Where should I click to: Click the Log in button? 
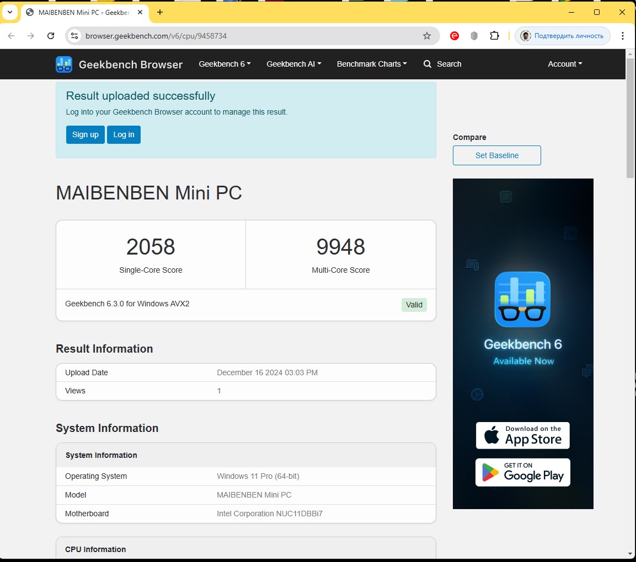pyautogui.click(x=124, y=134)
